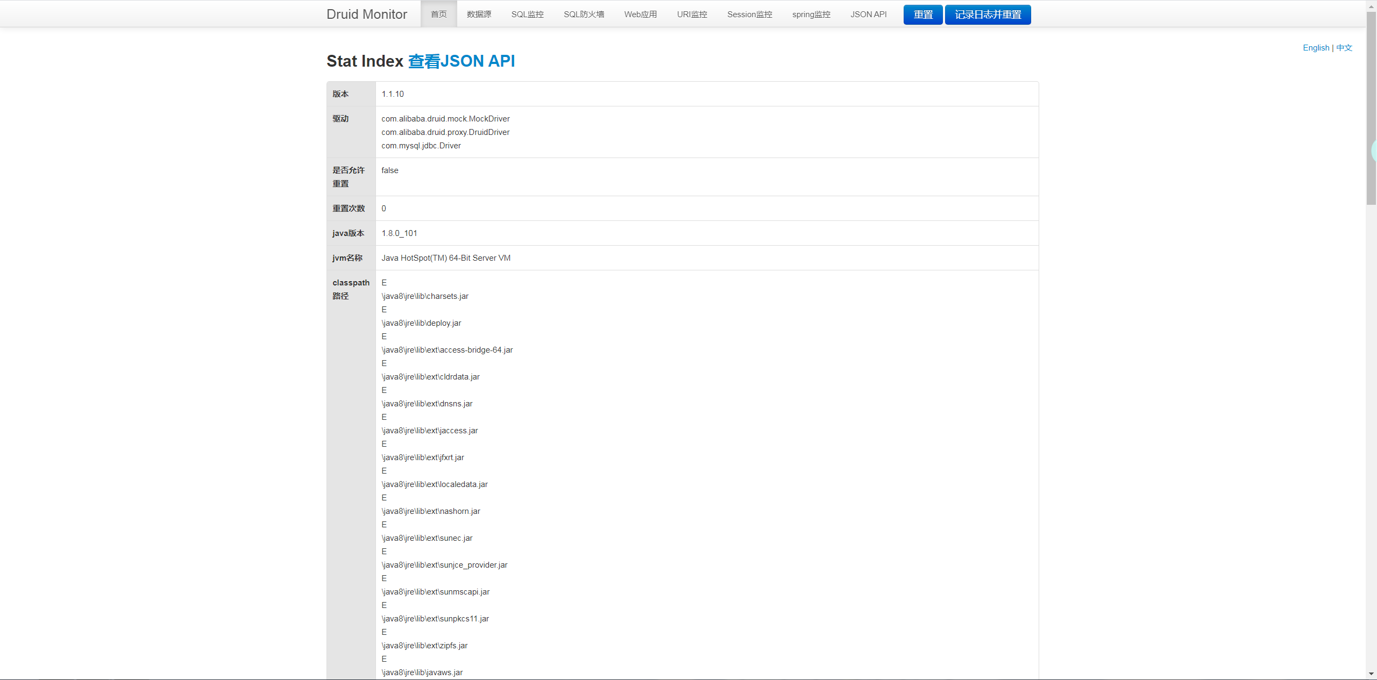Click the teal floating bubble at right edge
Viewport: 1377px width, 680px height.
(x=1374, y=151)
